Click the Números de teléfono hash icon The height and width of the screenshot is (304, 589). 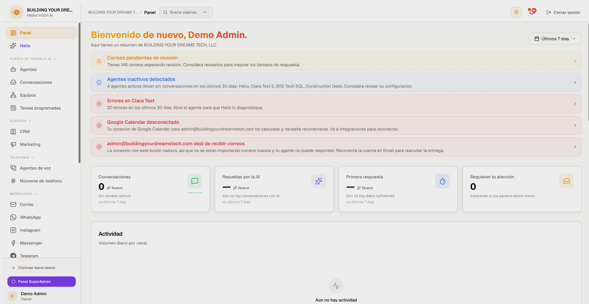pos(13,181)
